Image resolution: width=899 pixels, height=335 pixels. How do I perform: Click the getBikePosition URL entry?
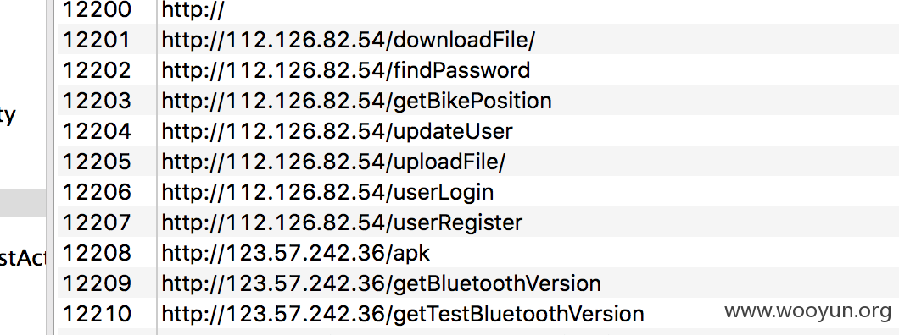(478, 100)
